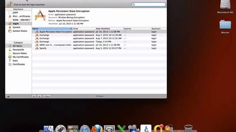236x132 pixels.
Task: Open Keychain Access keys icon in Dock
Action: pyautogui.click(x=169, y=128)
